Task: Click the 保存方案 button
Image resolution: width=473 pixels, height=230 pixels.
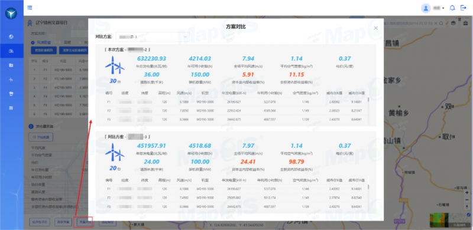Action: coord(63,222)
